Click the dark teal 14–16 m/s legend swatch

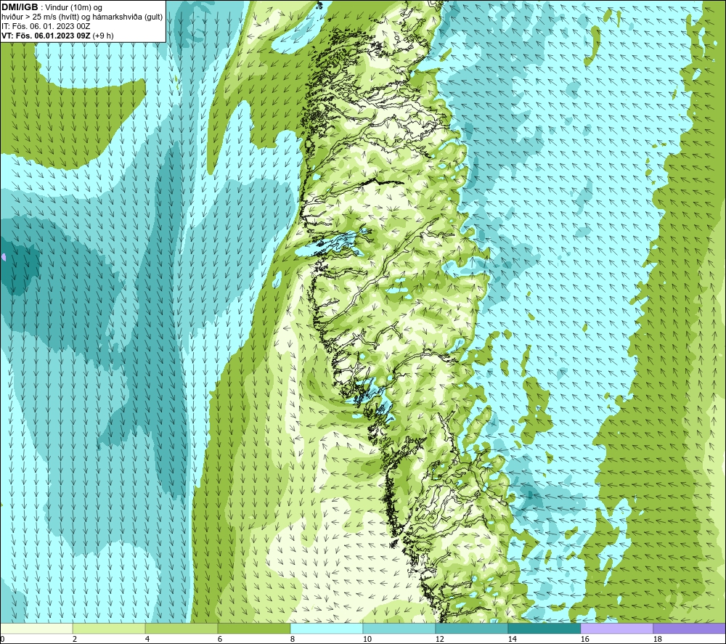click(544, 628)
